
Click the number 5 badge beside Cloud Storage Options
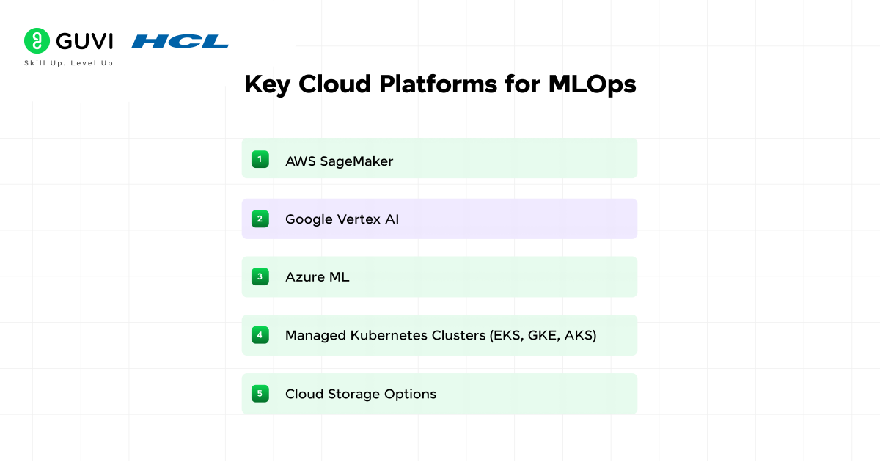coord(260,394)
